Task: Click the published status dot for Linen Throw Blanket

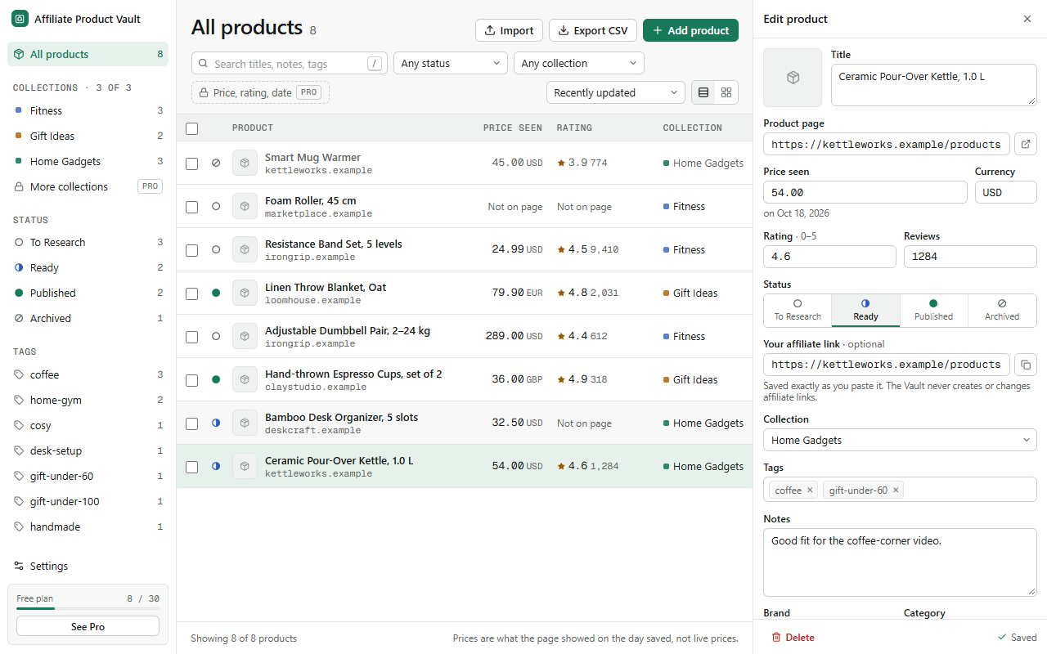Action: tap(216, 293)
